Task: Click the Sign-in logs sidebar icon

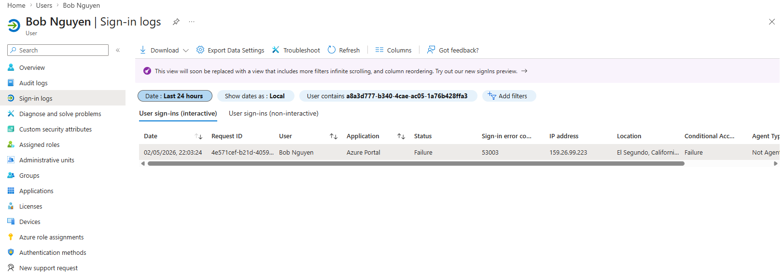Action: tap(11, 98)
